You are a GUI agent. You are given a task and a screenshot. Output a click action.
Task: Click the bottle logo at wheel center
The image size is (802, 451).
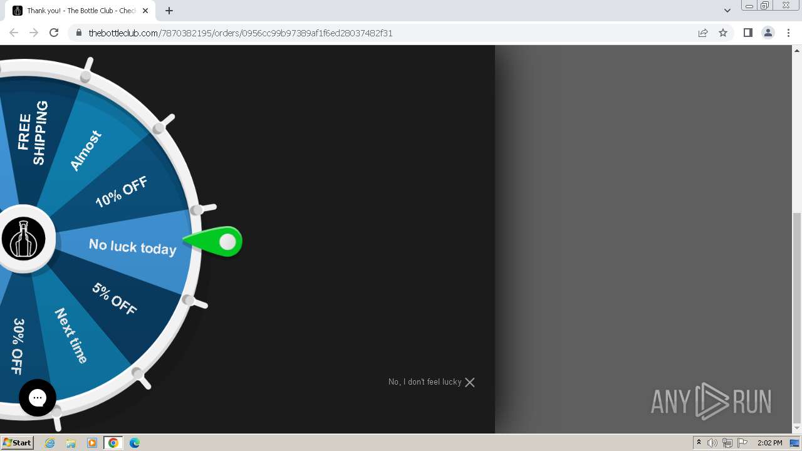point(24,239)
